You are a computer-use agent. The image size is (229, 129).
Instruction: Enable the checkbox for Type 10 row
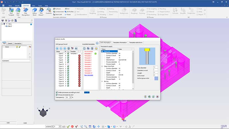click(x=68, y=64)
